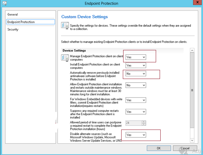Open the Install Endpoint Protection client dropdown
Screen dimensions: 203x155
pyautogui.click(x=136, y=65)
